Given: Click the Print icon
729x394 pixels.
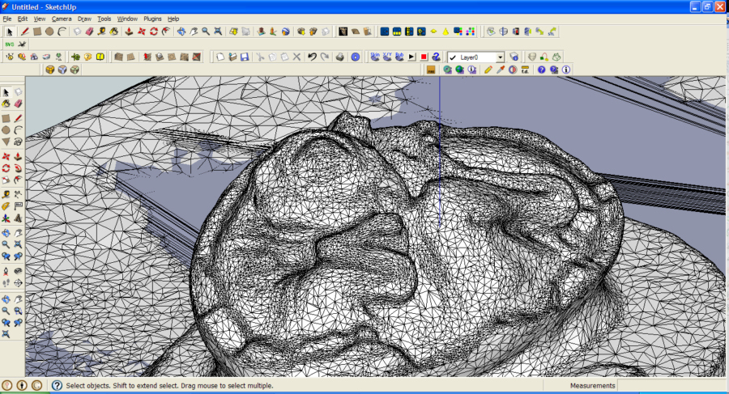Looking at the screenshot, I should (x=340, y=57).
